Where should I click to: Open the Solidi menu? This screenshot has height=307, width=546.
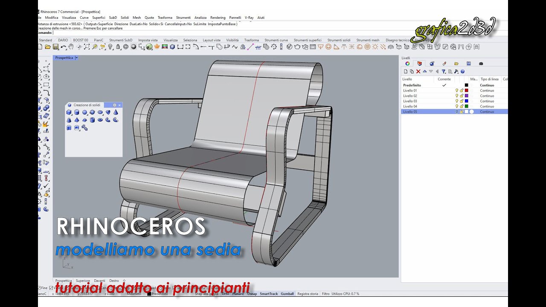[125, 17]
